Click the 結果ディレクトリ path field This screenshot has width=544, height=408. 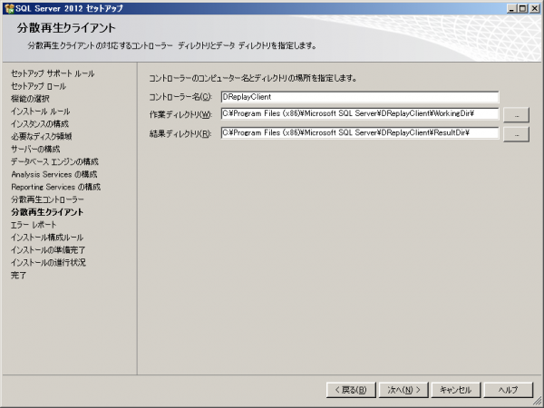[360, 133]
